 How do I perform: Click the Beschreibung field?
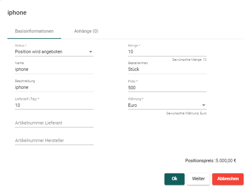(54, 87)
